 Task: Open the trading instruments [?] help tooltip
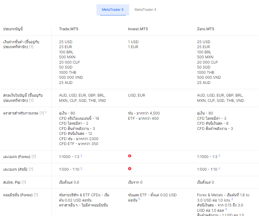[42, 113]
